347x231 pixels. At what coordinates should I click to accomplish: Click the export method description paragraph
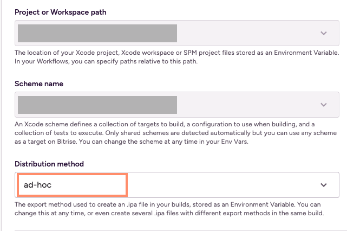click(x=173, y=209)
